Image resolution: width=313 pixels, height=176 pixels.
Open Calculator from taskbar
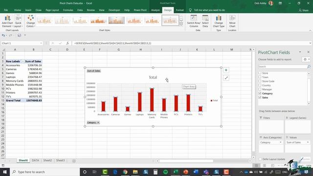pos(156,172)
